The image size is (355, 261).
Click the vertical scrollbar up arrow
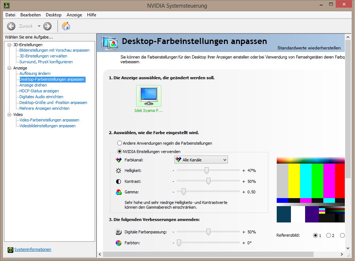[348, 37]
